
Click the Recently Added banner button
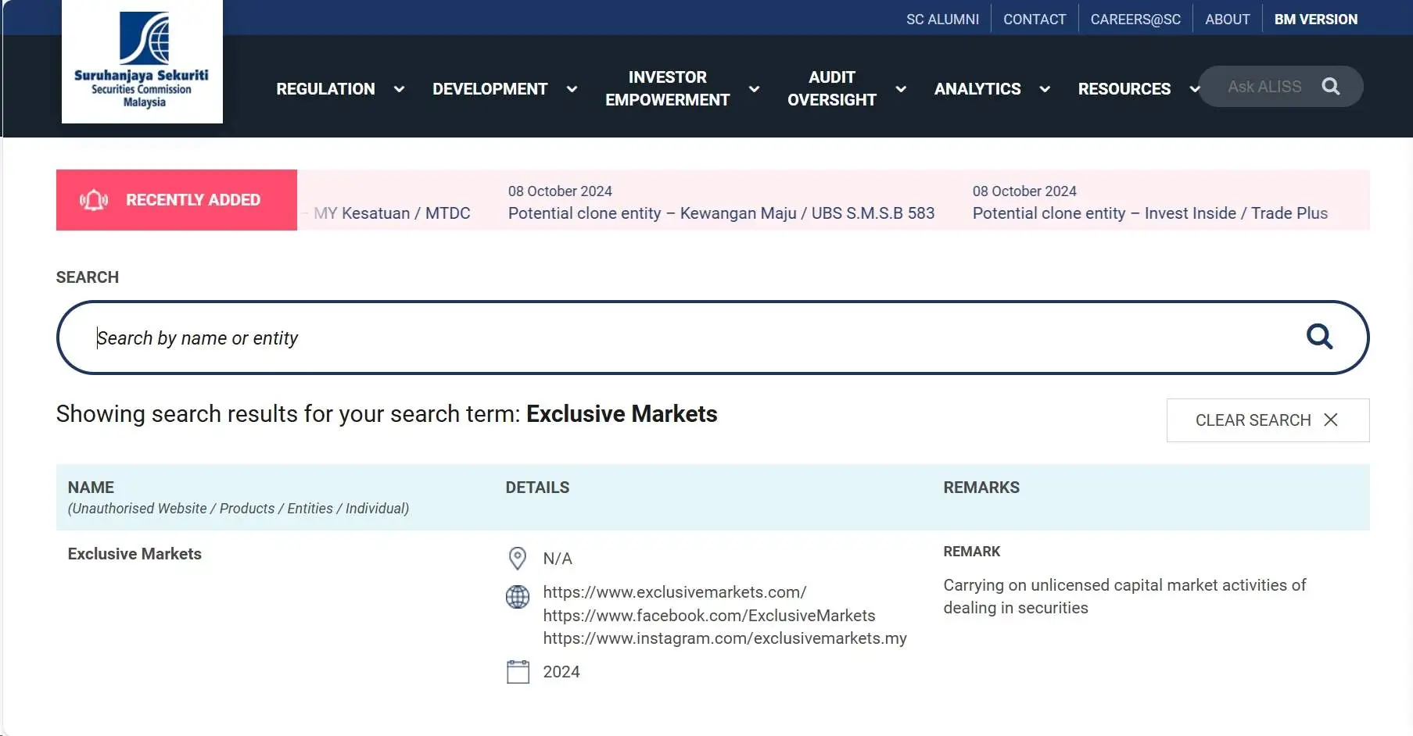177,200
